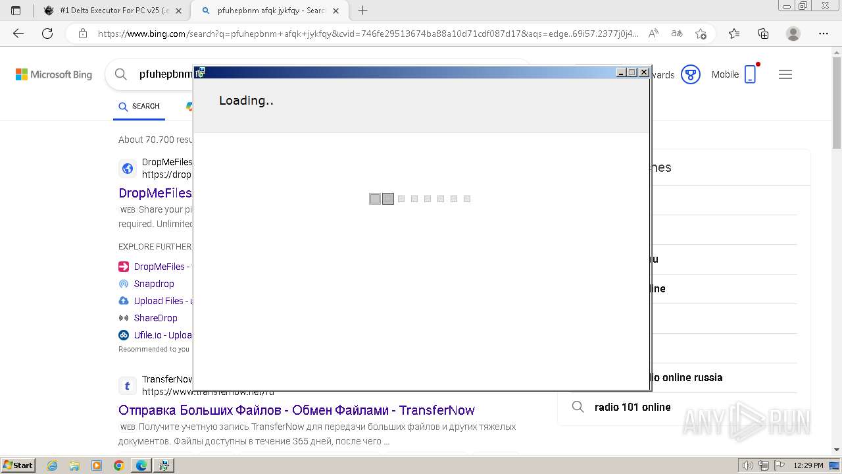Switch to the #1 Delta Executor For PC tab
842x474 pixels.
click(112, 11)
